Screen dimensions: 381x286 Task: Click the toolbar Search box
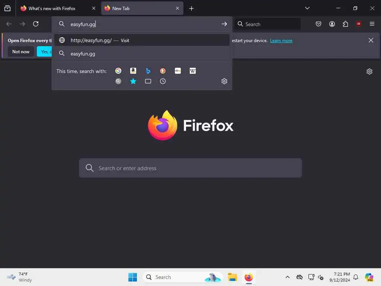(268, 24)
